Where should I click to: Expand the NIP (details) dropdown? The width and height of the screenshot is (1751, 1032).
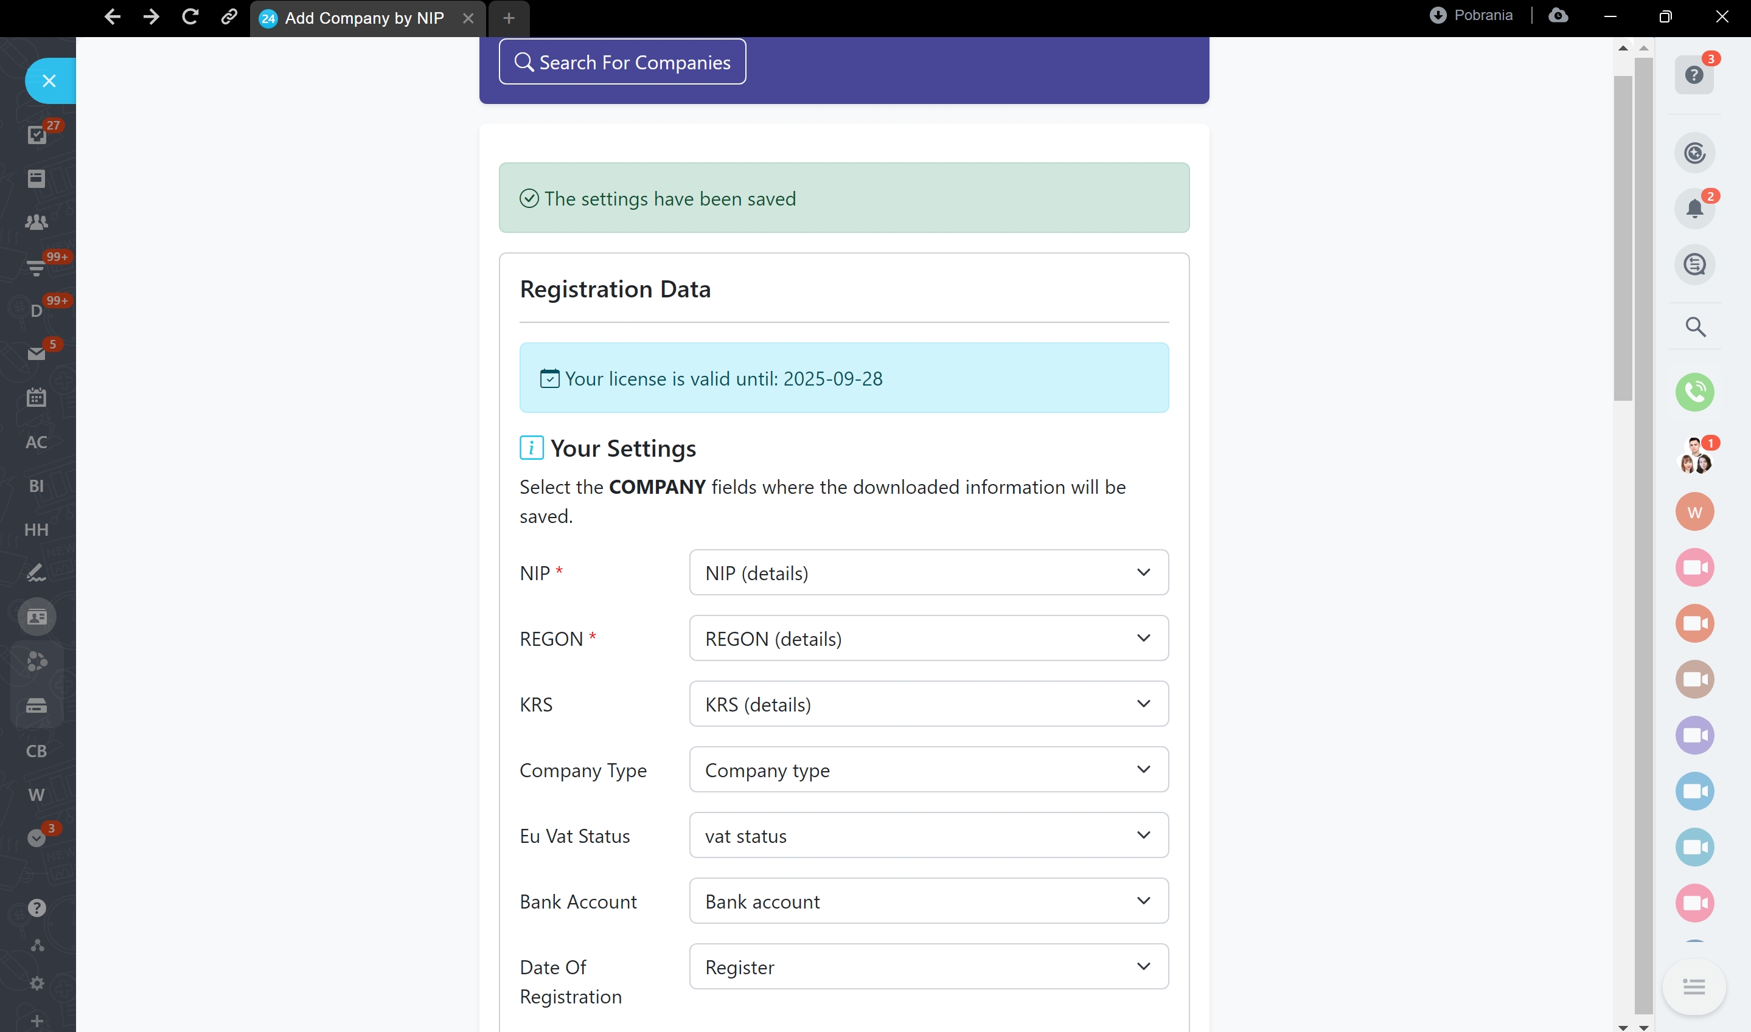928,572
